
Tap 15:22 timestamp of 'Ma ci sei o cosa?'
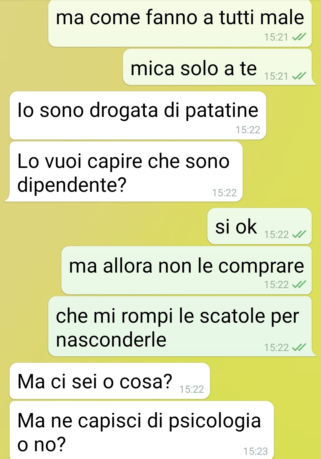tap(192, 389)
